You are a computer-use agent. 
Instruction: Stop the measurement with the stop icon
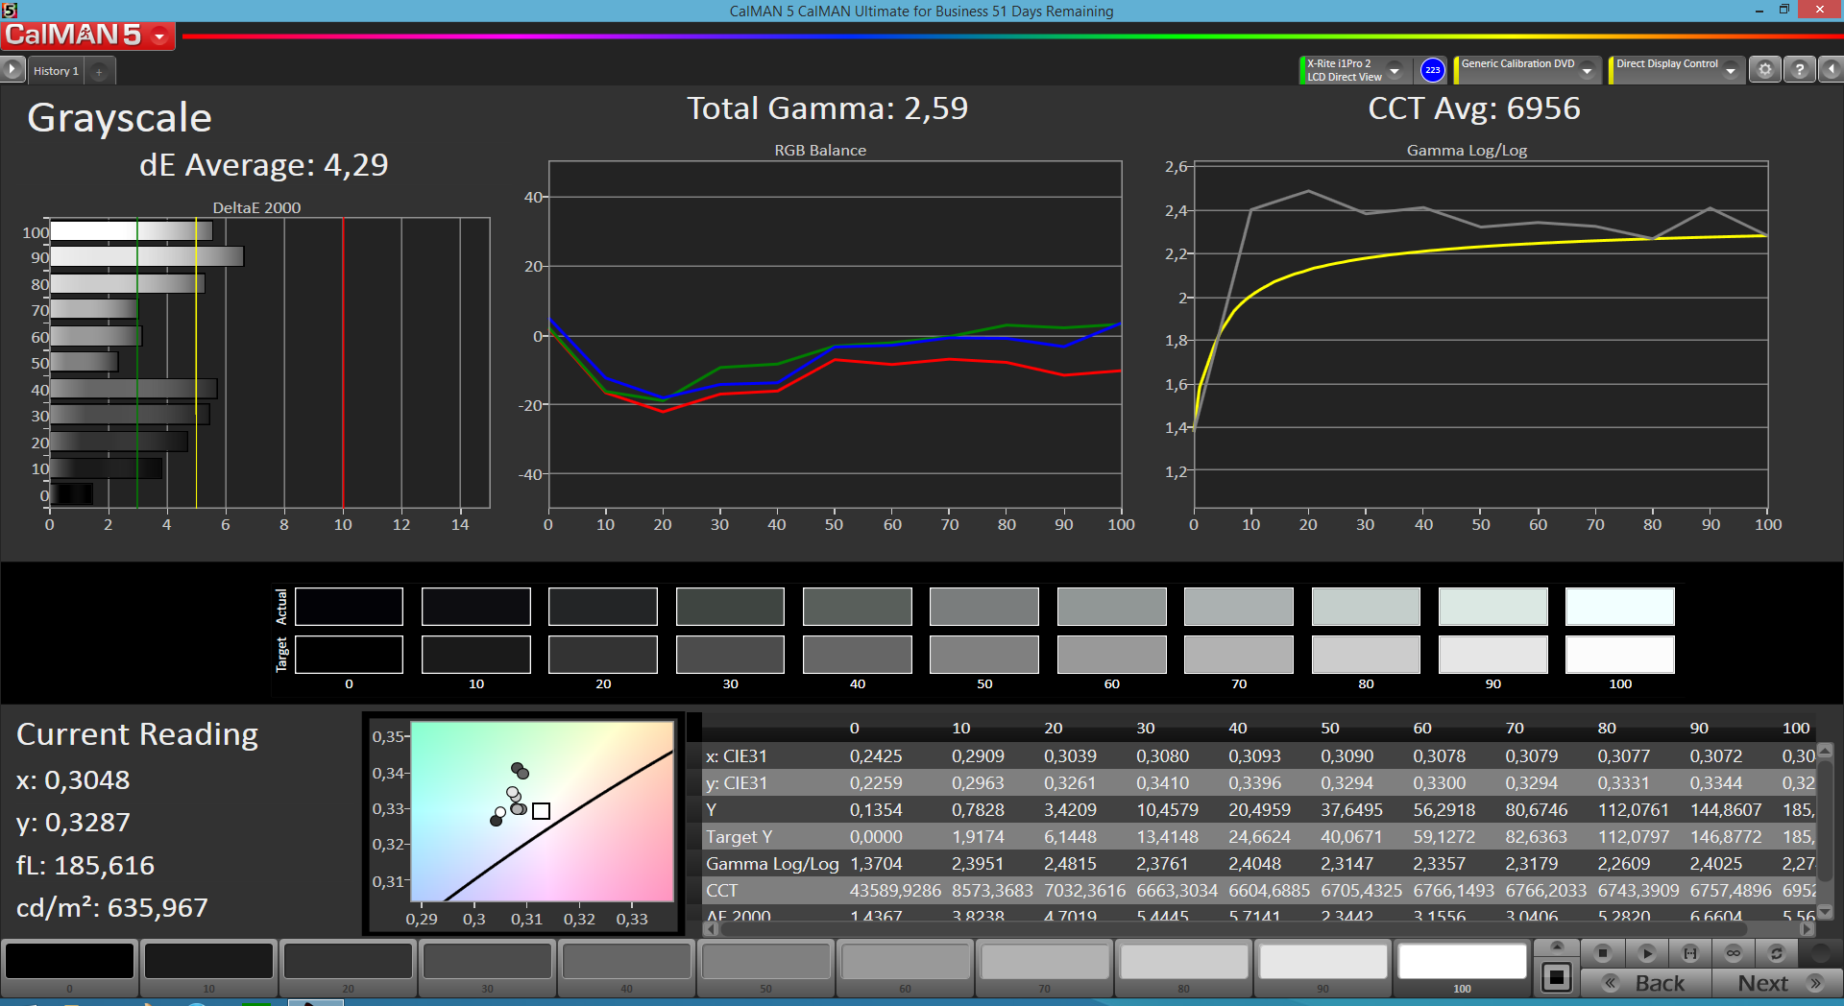pos(1602,953)
